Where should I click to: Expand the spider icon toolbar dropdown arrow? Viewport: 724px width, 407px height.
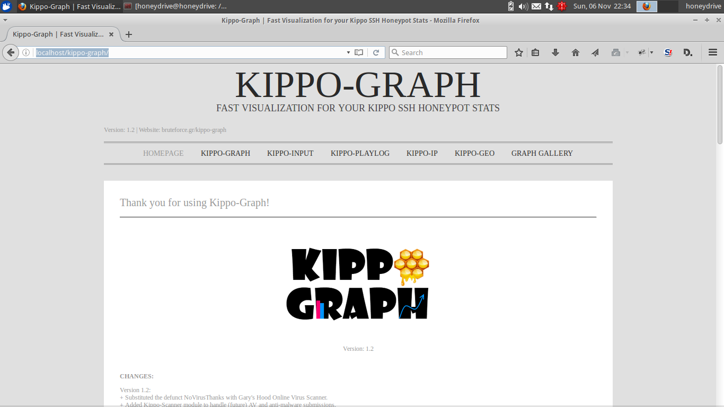tap(651, 52)
